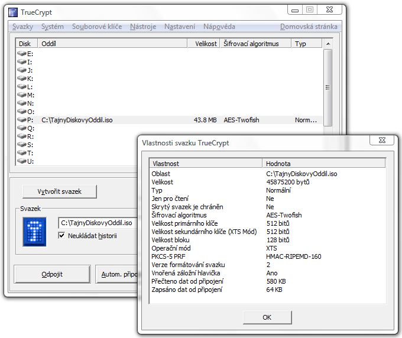Sort by the Velikost column header
The image size is (402, 338).
pyautogui.click(x=203, y=44)
